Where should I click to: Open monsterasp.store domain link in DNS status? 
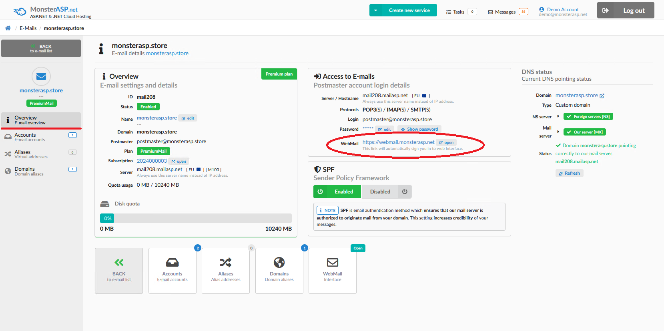576,95
